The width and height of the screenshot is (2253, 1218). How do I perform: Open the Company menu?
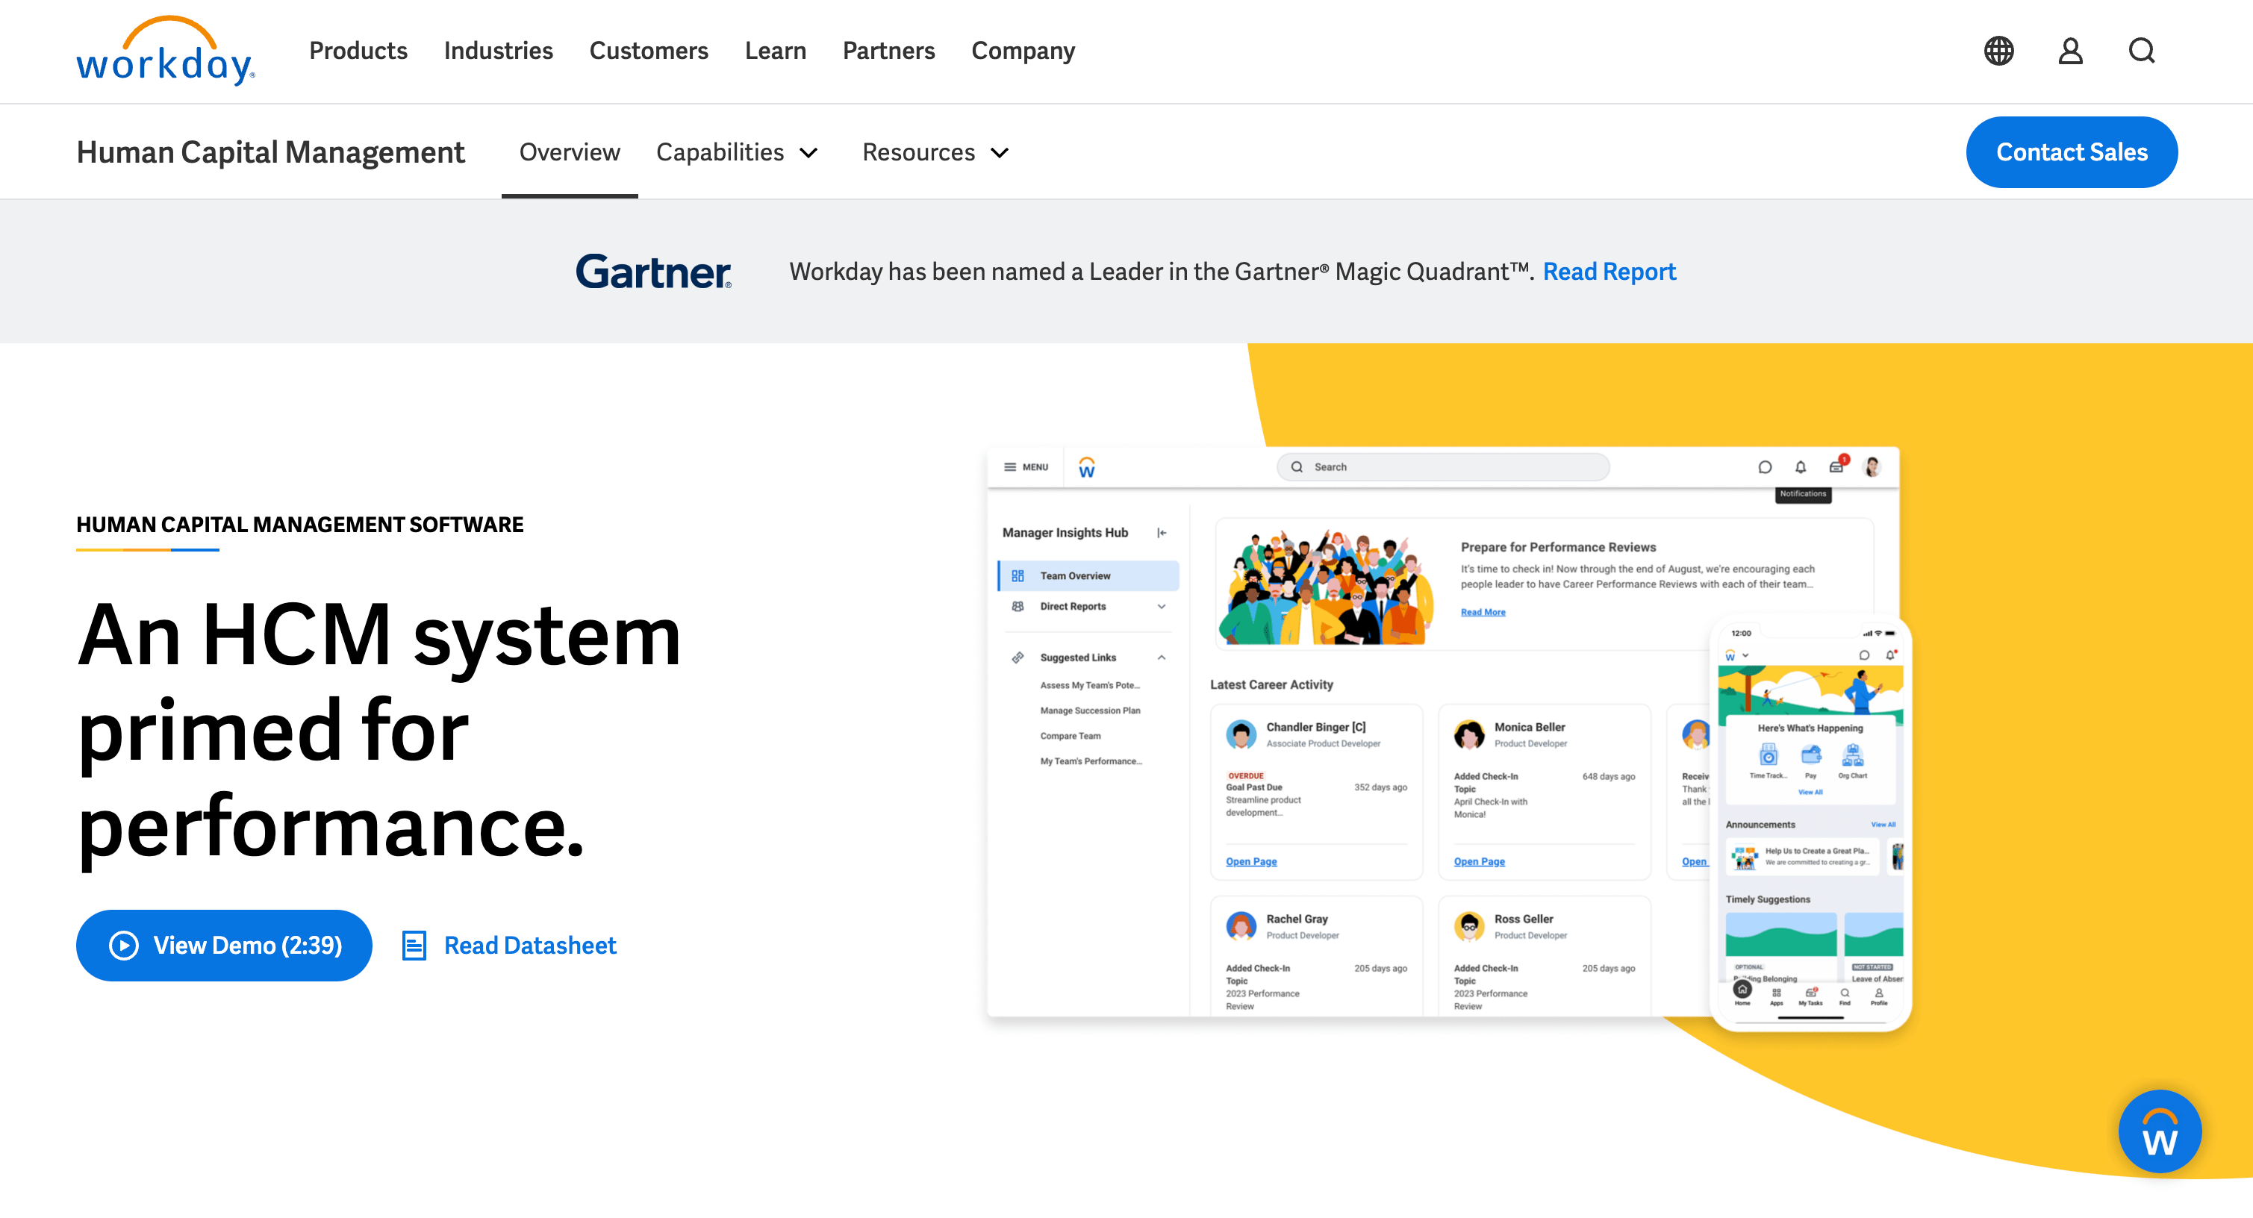click(x=1023, y=51)
